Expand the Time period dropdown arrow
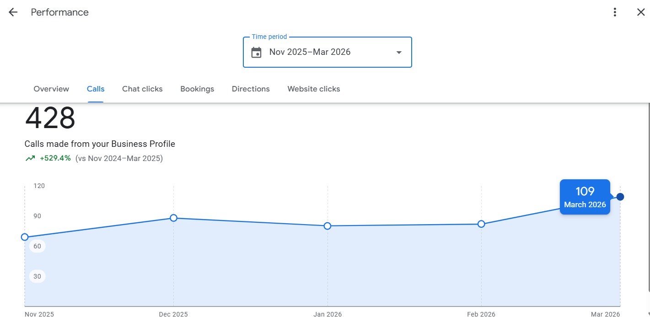Viewport: 650px width, 317px height. [x=399, y=53]
